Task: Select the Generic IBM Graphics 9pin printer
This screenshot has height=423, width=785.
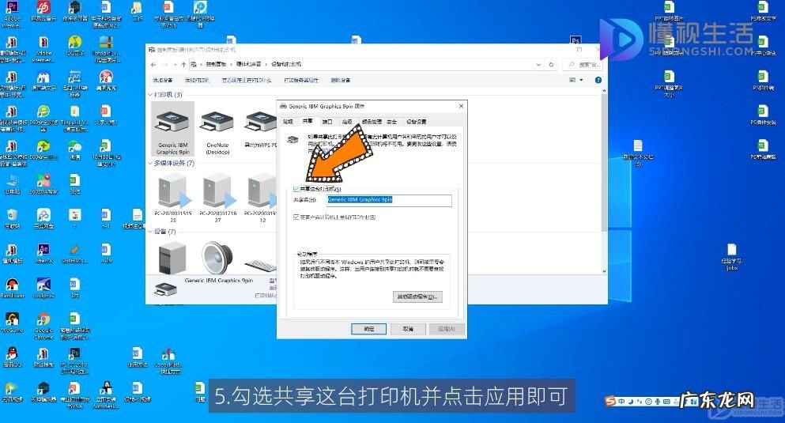Action: (172, 130)
